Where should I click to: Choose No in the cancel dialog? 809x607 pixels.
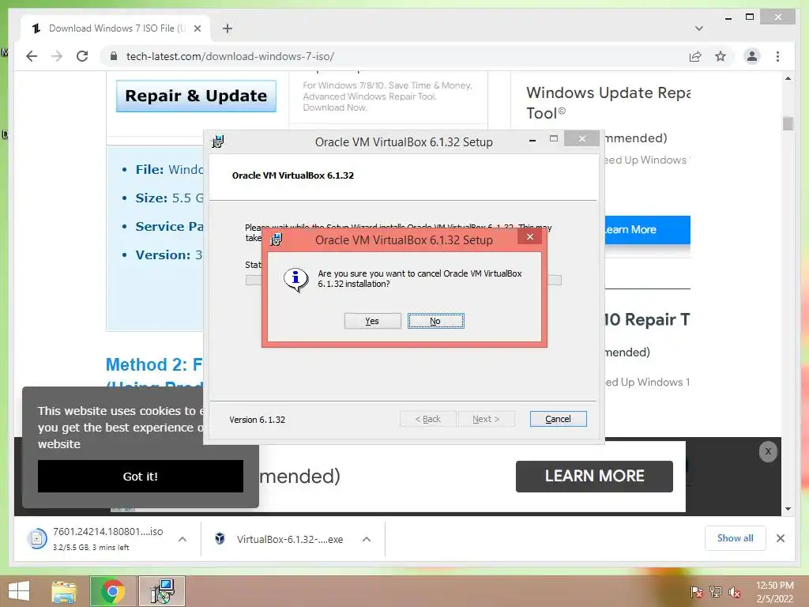coord(435,321)
